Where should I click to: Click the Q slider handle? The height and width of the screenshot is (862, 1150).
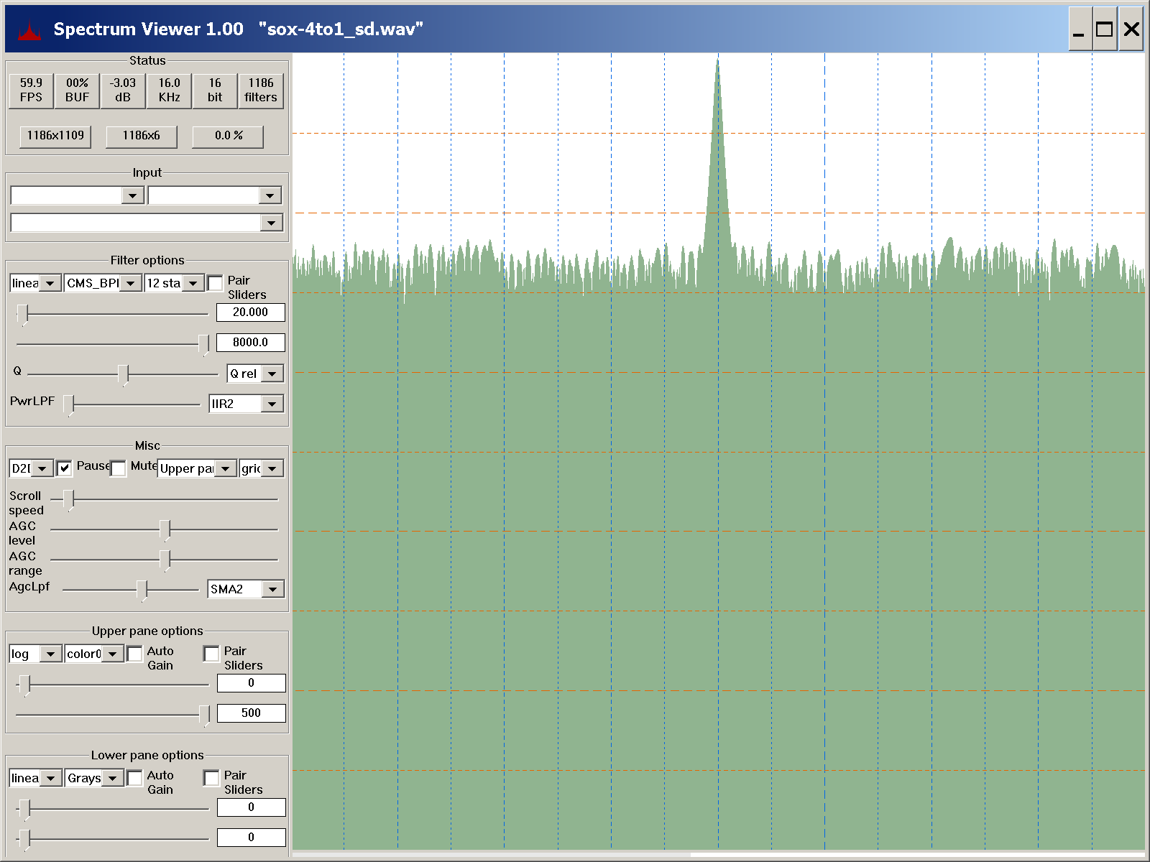[x=124, y=374]
